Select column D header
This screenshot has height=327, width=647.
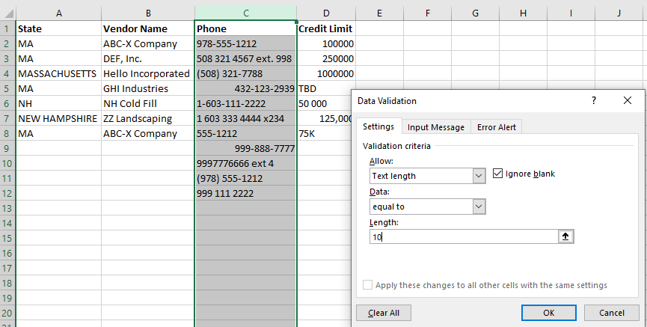pos(326,13)
